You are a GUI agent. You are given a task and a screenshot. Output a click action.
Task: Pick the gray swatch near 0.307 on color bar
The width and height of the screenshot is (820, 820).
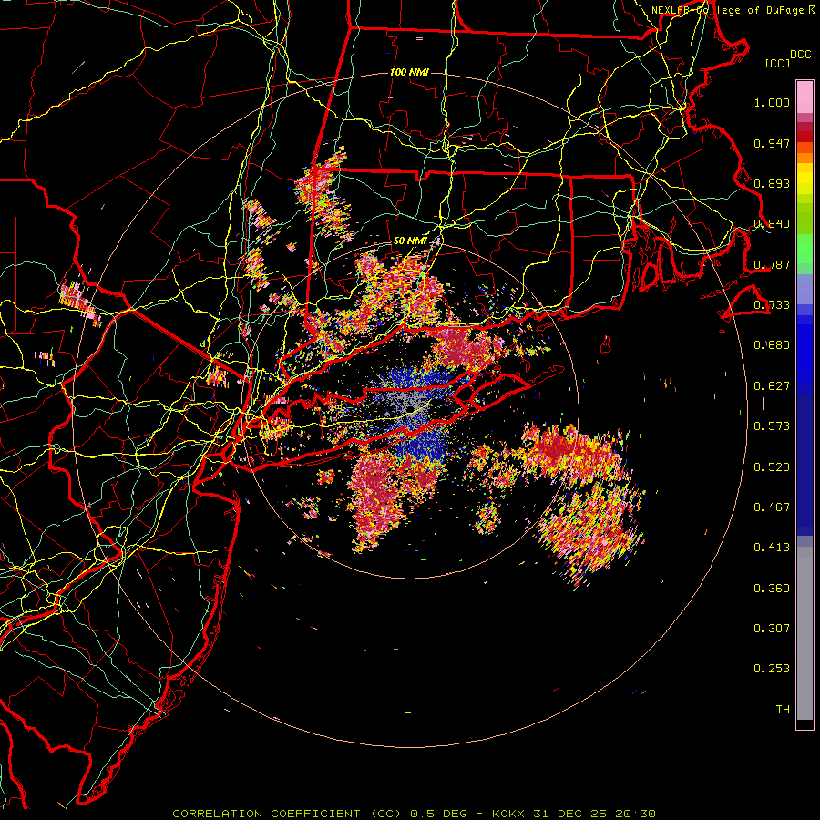[x=805, y=633]
